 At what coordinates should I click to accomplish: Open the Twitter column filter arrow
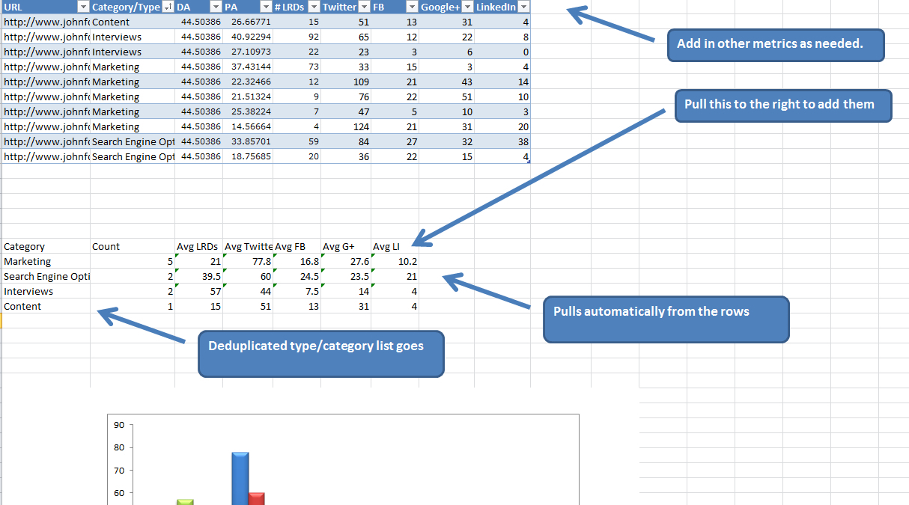point(362,7)
